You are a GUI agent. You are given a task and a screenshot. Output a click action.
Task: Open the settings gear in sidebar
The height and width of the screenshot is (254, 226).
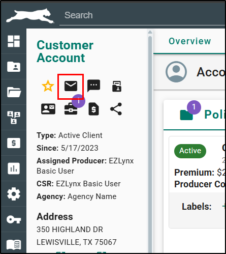coord(14,194)
